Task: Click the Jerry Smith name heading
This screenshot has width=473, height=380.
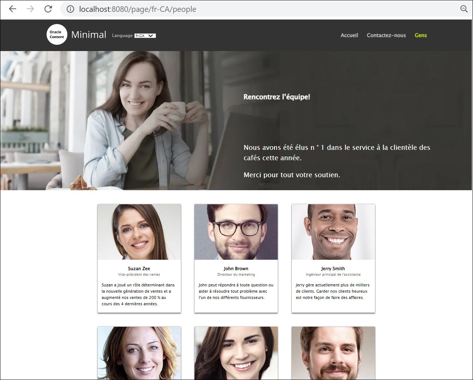Action: [333, 269]
